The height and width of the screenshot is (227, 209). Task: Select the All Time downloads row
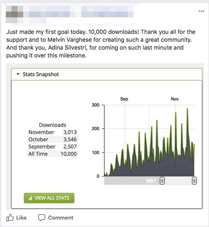pyautogui.click(x=53, y=154)
